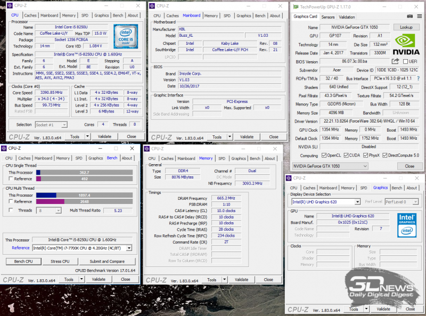The image size is (426, 316).
Task: Click the Memory Type value GDDR5 (Micron)
Action: click(341, 104)
